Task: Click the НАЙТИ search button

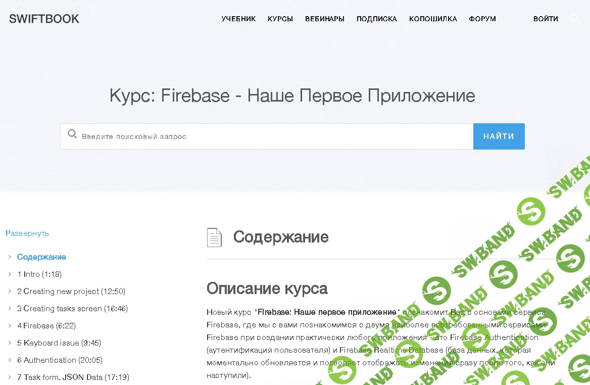Action: coord(499,136)
